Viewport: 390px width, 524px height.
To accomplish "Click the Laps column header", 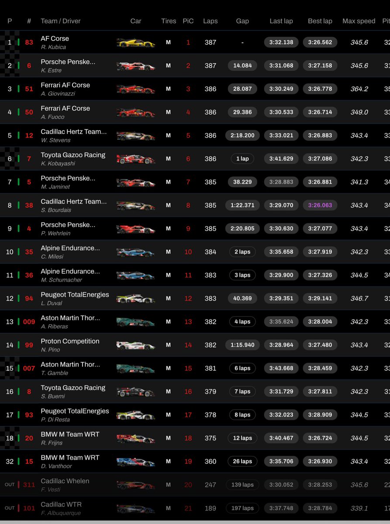I will (211, 21).
